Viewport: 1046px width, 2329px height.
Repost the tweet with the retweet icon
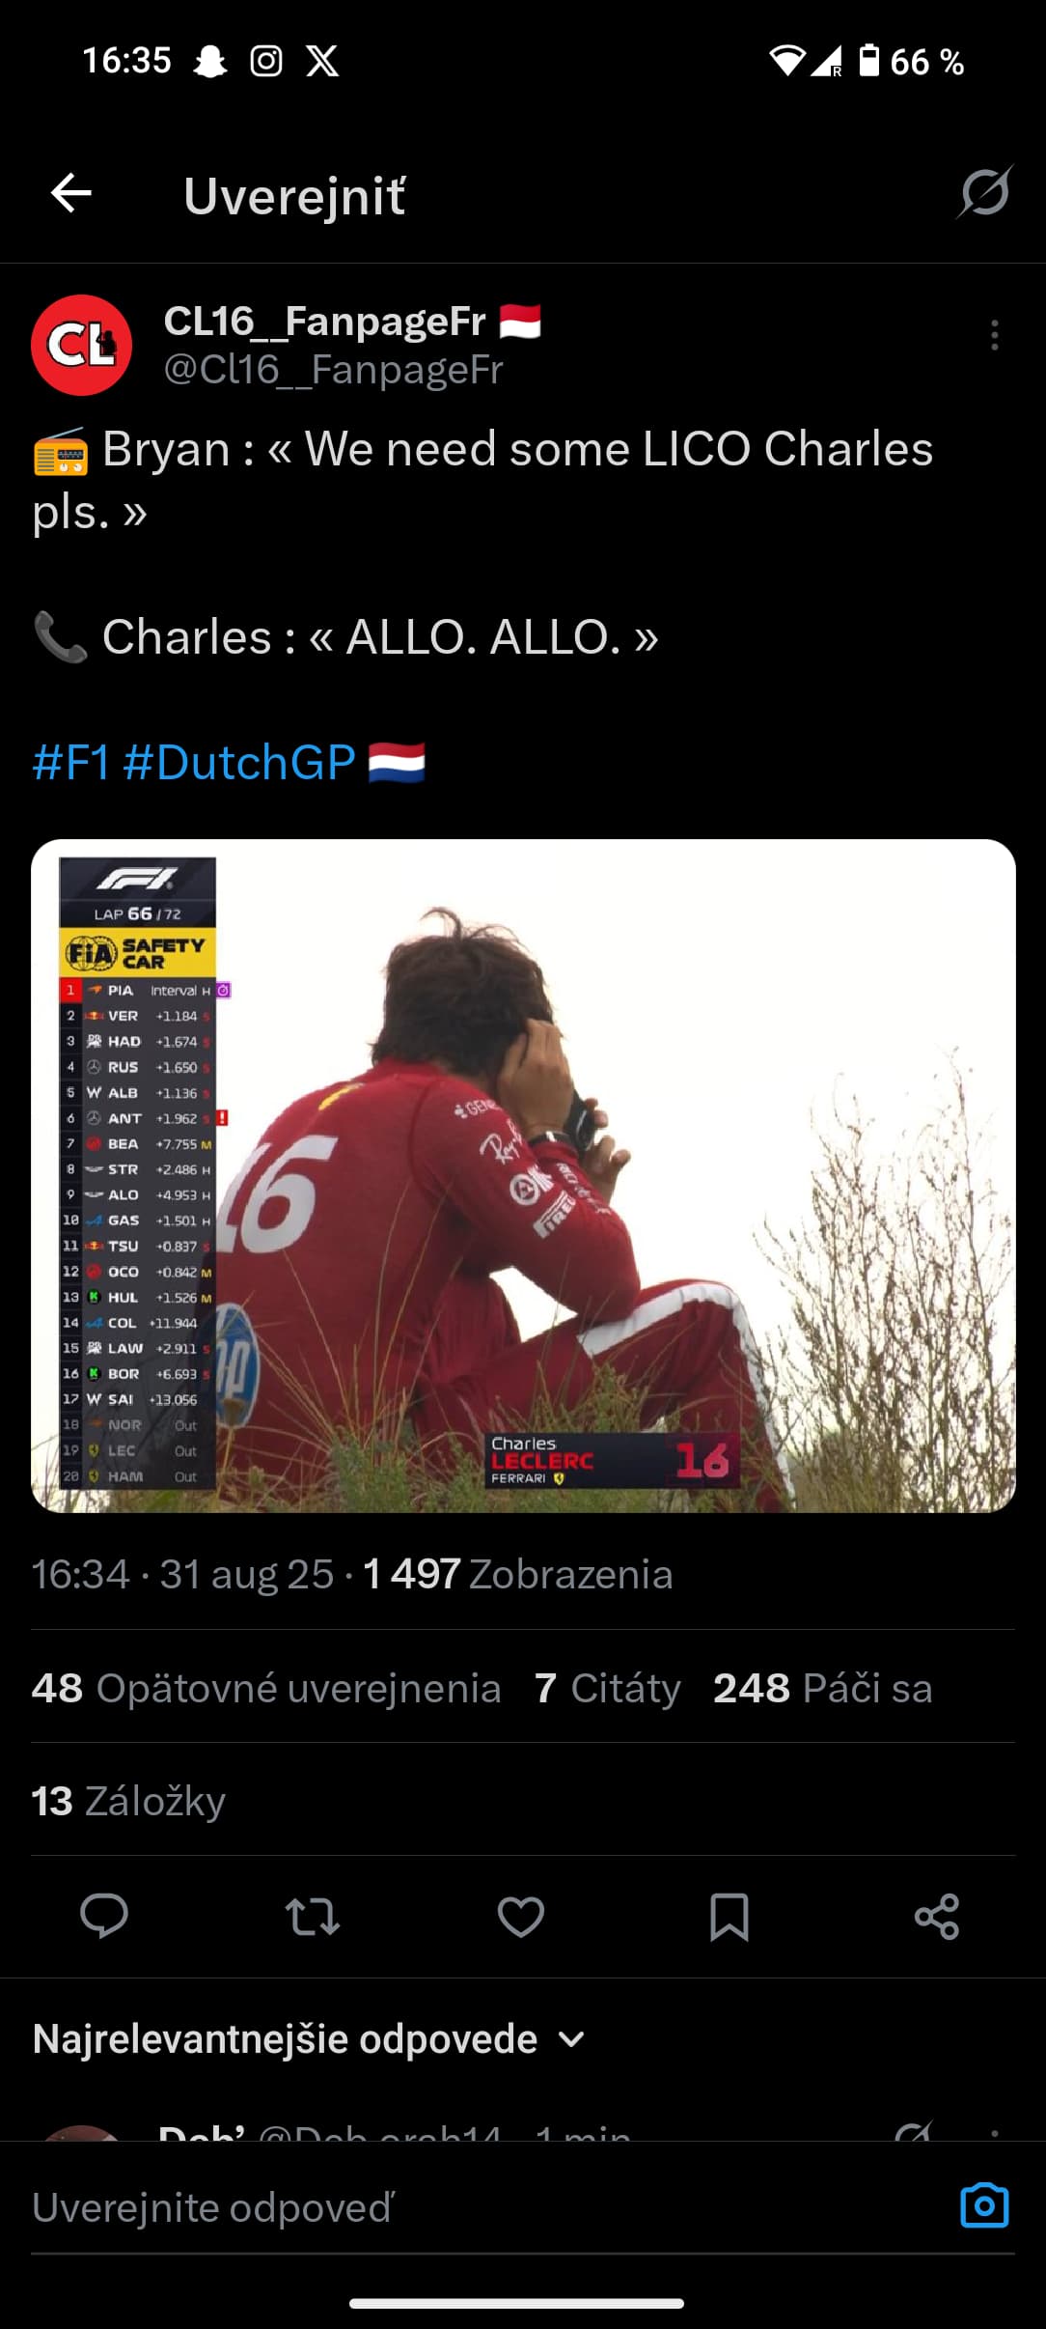click(313, 1917)
